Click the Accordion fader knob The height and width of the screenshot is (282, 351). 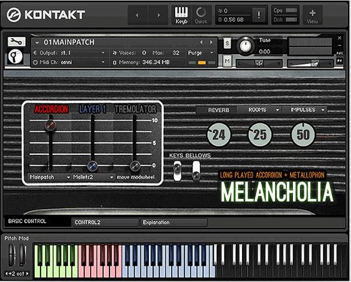pyautogui.click(x=50, y=125)
